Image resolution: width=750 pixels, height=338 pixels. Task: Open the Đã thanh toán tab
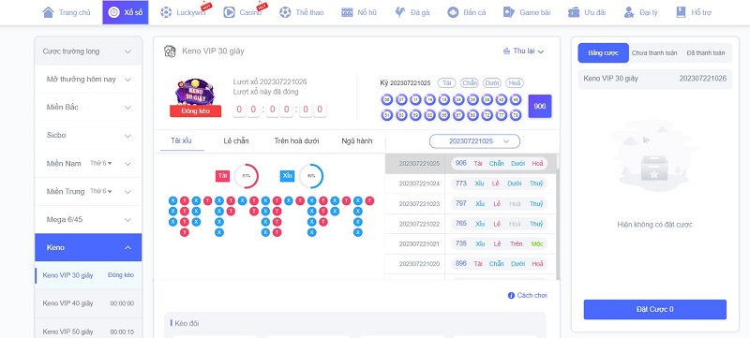tap(706, 53)
